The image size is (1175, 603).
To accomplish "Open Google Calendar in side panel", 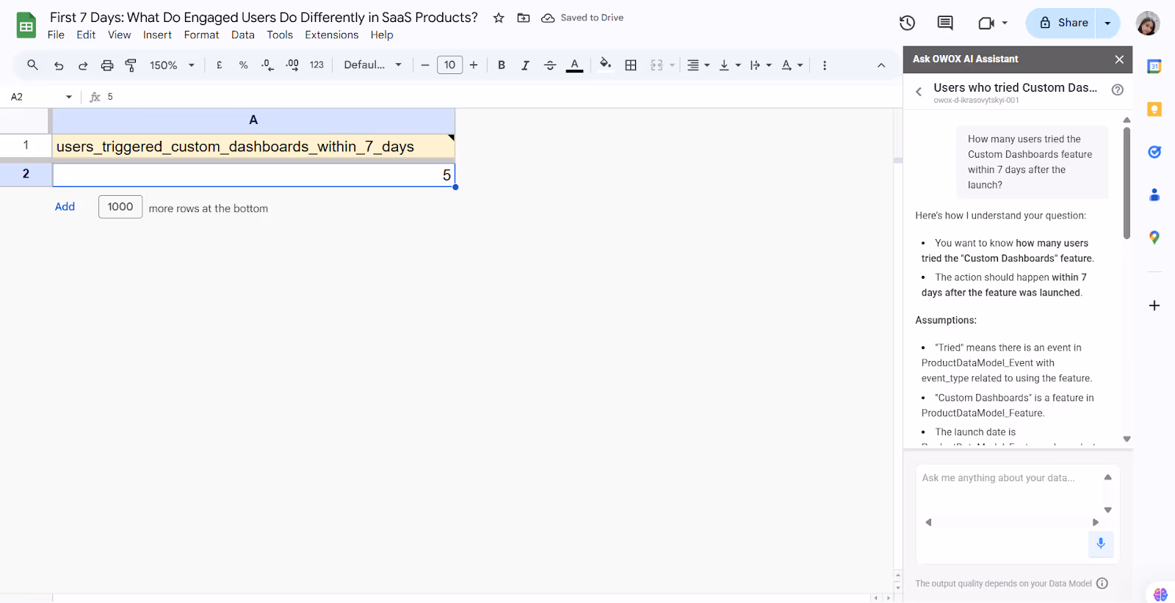I will pyautogui.click(x=1154, y=67).
